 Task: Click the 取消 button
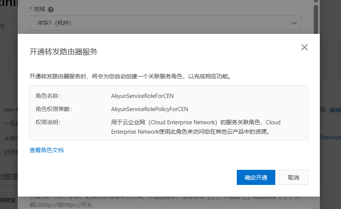(293, 177)
